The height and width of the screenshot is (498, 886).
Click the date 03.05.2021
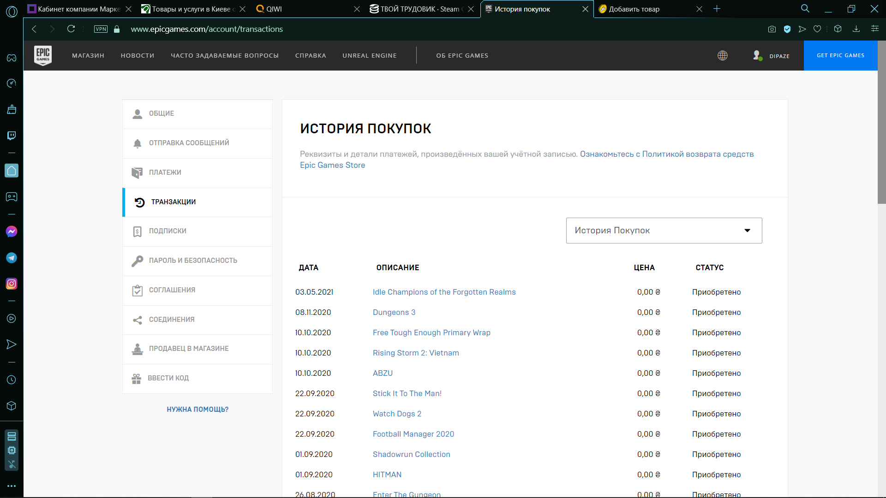314,292
